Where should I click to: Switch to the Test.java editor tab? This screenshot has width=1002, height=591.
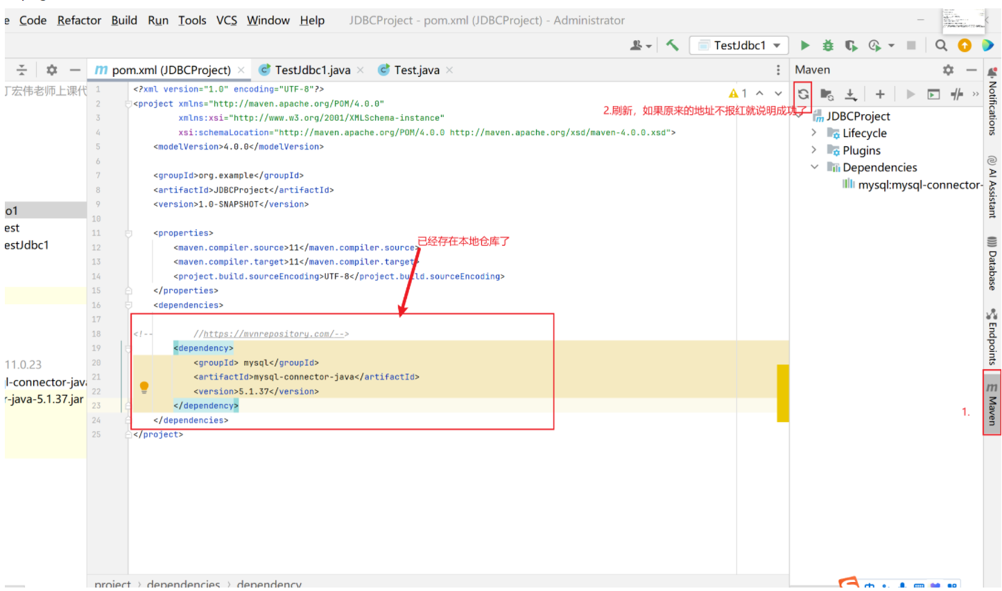(x=416, y=70)
